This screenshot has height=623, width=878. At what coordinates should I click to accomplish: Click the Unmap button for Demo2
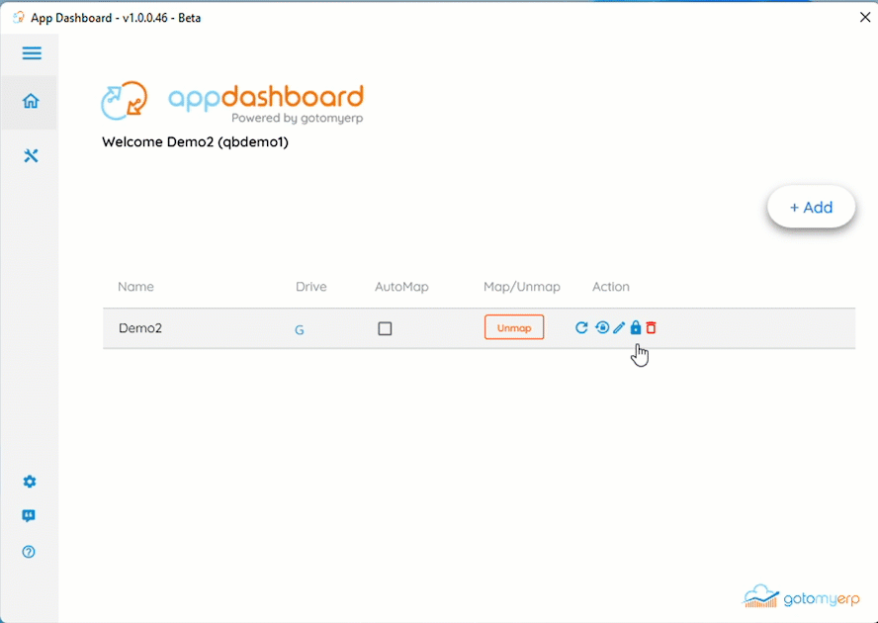[x=514, y=327]
